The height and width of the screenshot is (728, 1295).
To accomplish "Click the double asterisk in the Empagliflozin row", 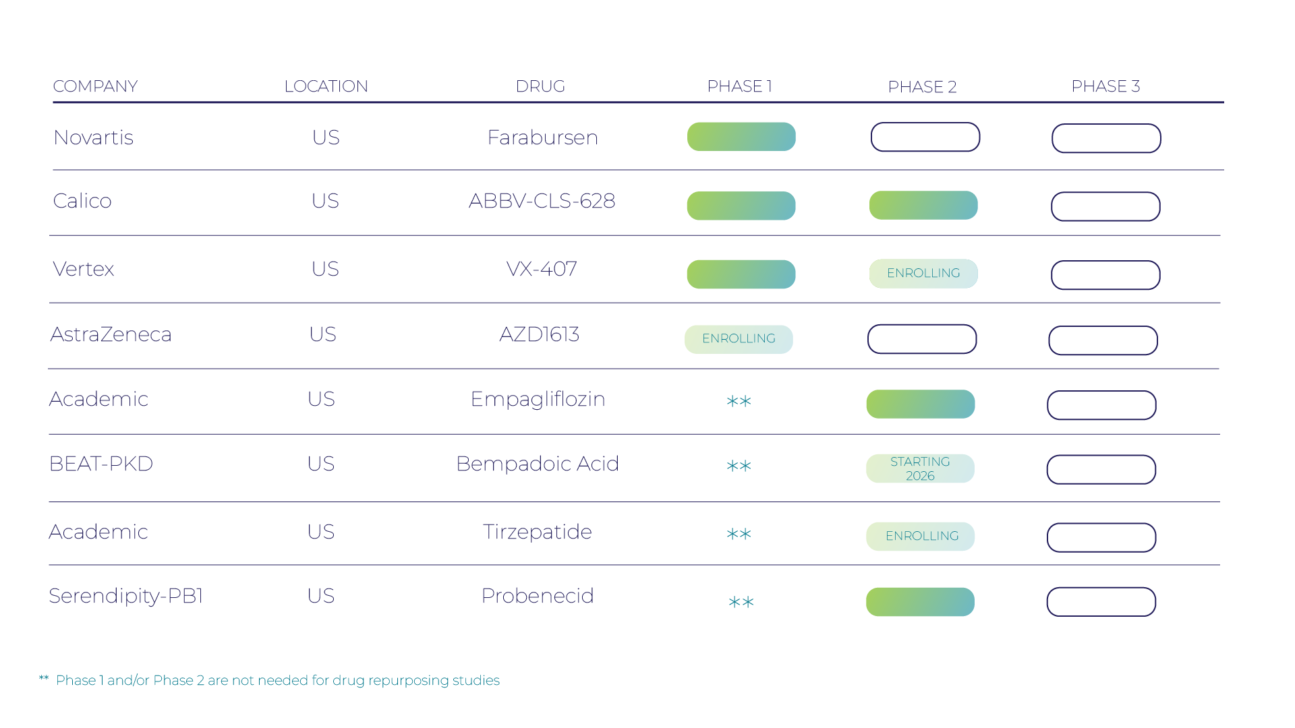I will click(x=739, y=402).
